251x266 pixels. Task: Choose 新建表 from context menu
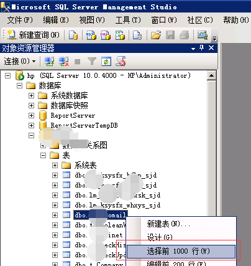[181, 224]
